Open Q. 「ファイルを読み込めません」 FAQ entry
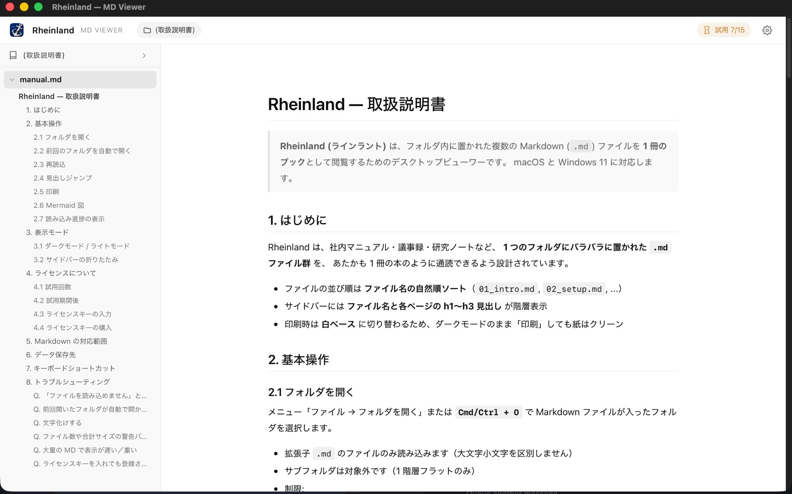Viewport: 792px width, 494px height. [x=90, y=395]
